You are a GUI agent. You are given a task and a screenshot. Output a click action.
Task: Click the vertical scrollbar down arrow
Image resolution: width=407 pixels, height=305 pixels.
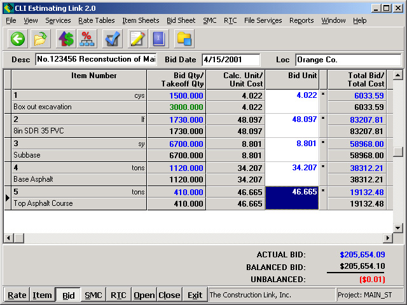(398, 227)
